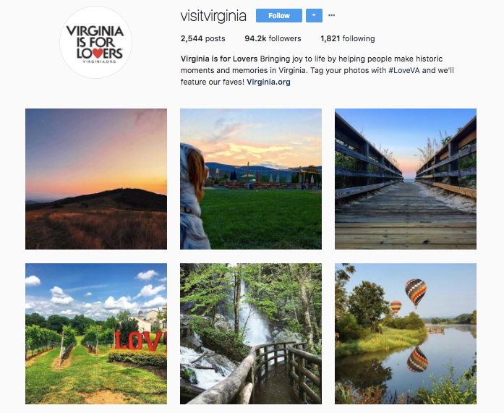The image size is (504, 413).
Task: Click the large hot air balloon in photo
Action: tap(416, 293)
